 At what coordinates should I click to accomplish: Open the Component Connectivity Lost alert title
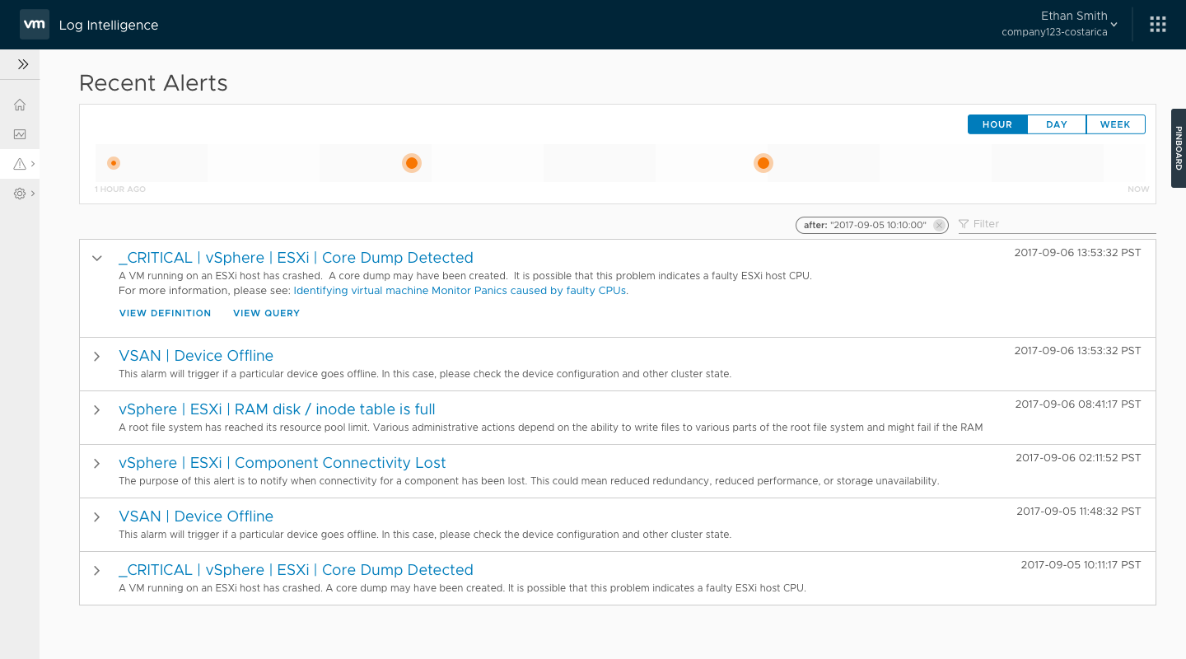[x=282, y=463]
